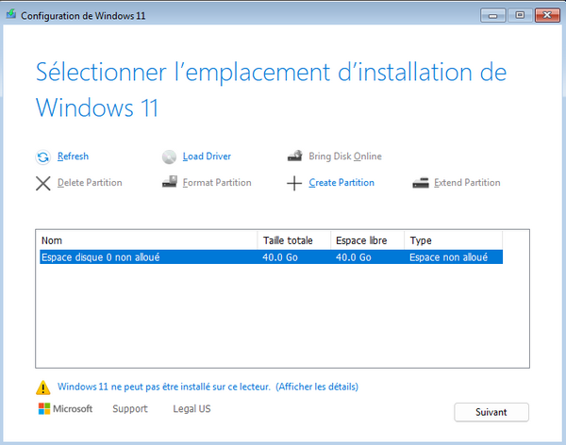
Task: Sort by the Taille totale column header
Action: click(293, 240)
